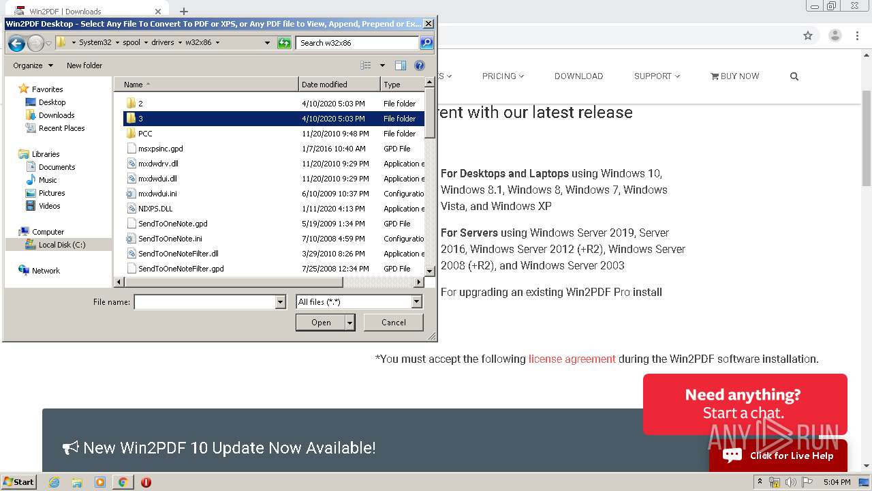
Task: Select file SendToOneNoteFilter.gpd
Action: click(274, 269)
